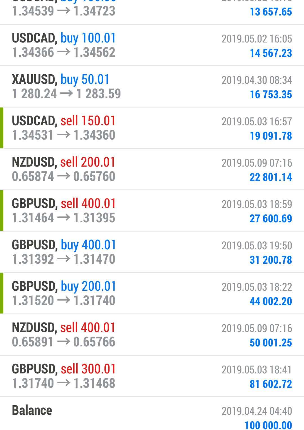Click the 2019.05.03 19:50 trade time
Screen dimensions: 304x430
[257, 246]
